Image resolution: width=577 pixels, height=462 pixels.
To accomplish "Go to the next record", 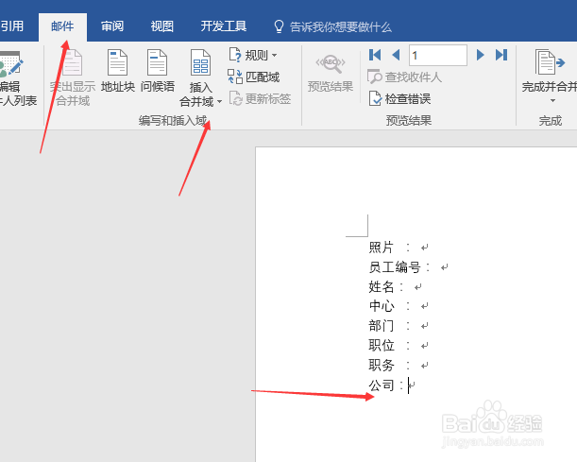I will pos(480,55).
